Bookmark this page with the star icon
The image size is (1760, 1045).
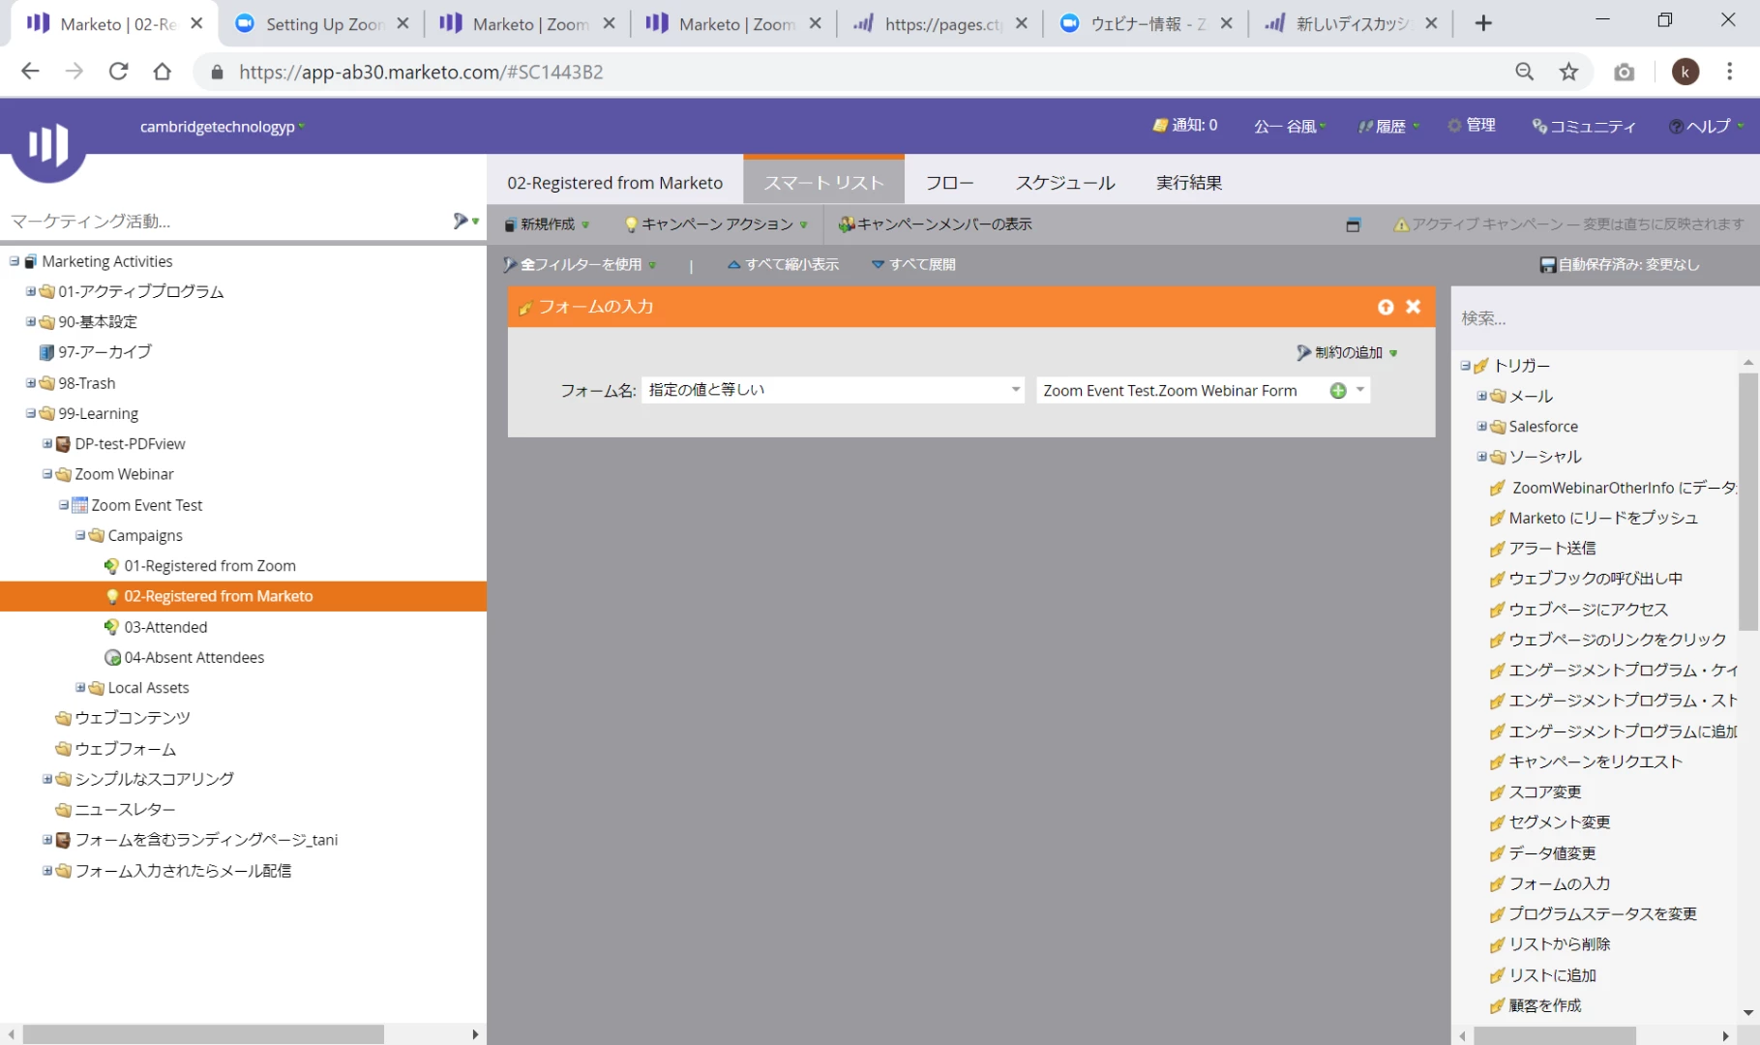[x=1568, y=72]
